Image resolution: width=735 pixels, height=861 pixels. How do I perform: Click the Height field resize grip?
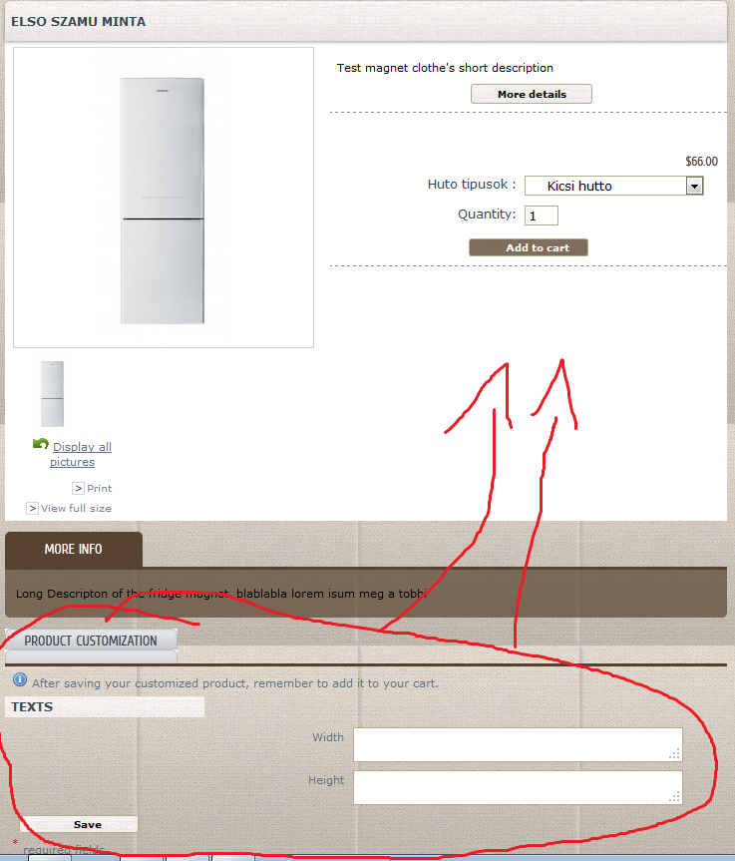pyautogui.click(x=674, y=797)
